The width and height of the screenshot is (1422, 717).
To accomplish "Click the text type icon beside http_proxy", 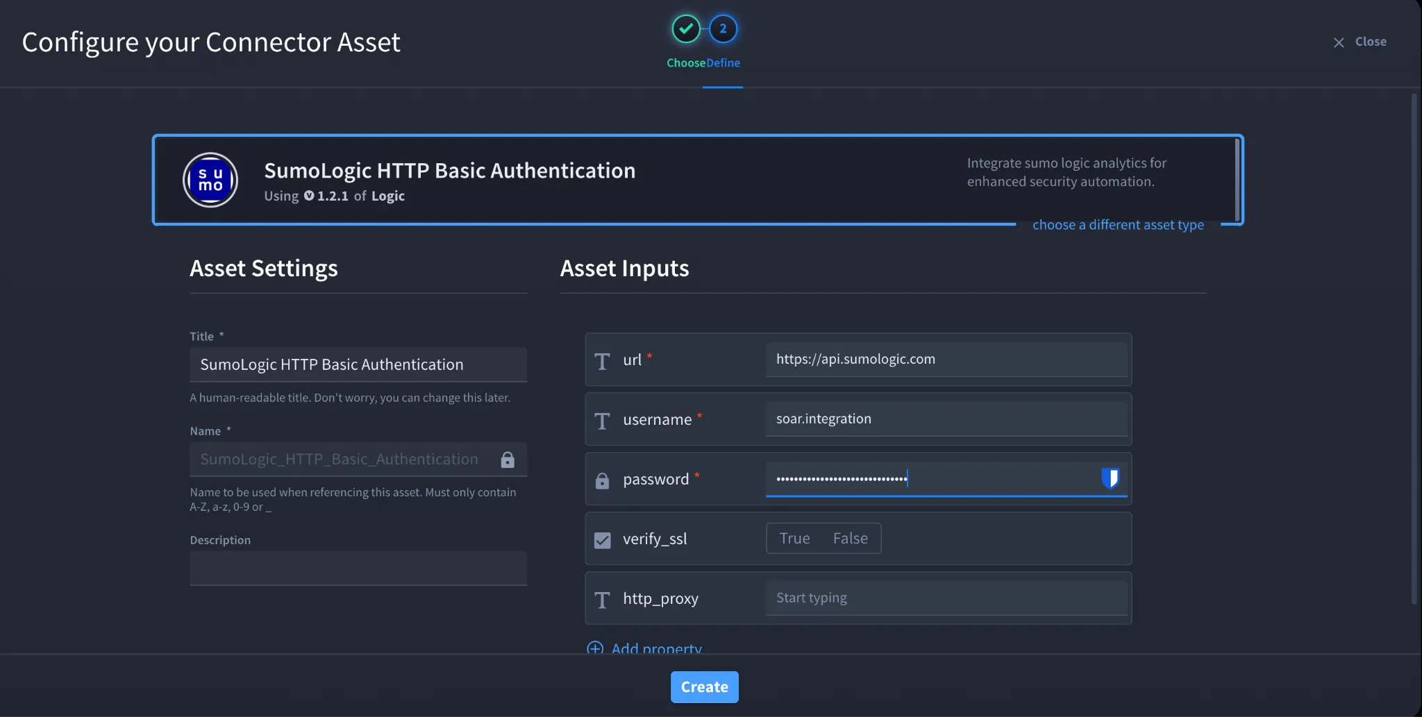I will tap(602, 599).
